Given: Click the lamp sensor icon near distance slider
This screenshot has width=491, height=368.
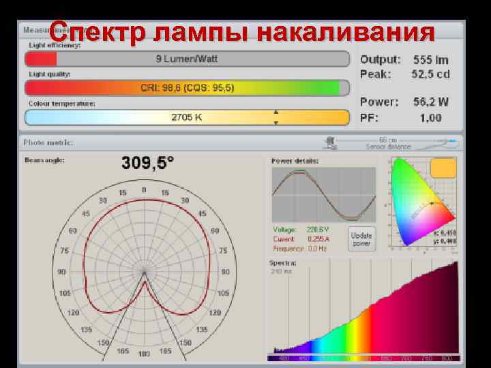Looking at the screenshot, I should point(330,143).
